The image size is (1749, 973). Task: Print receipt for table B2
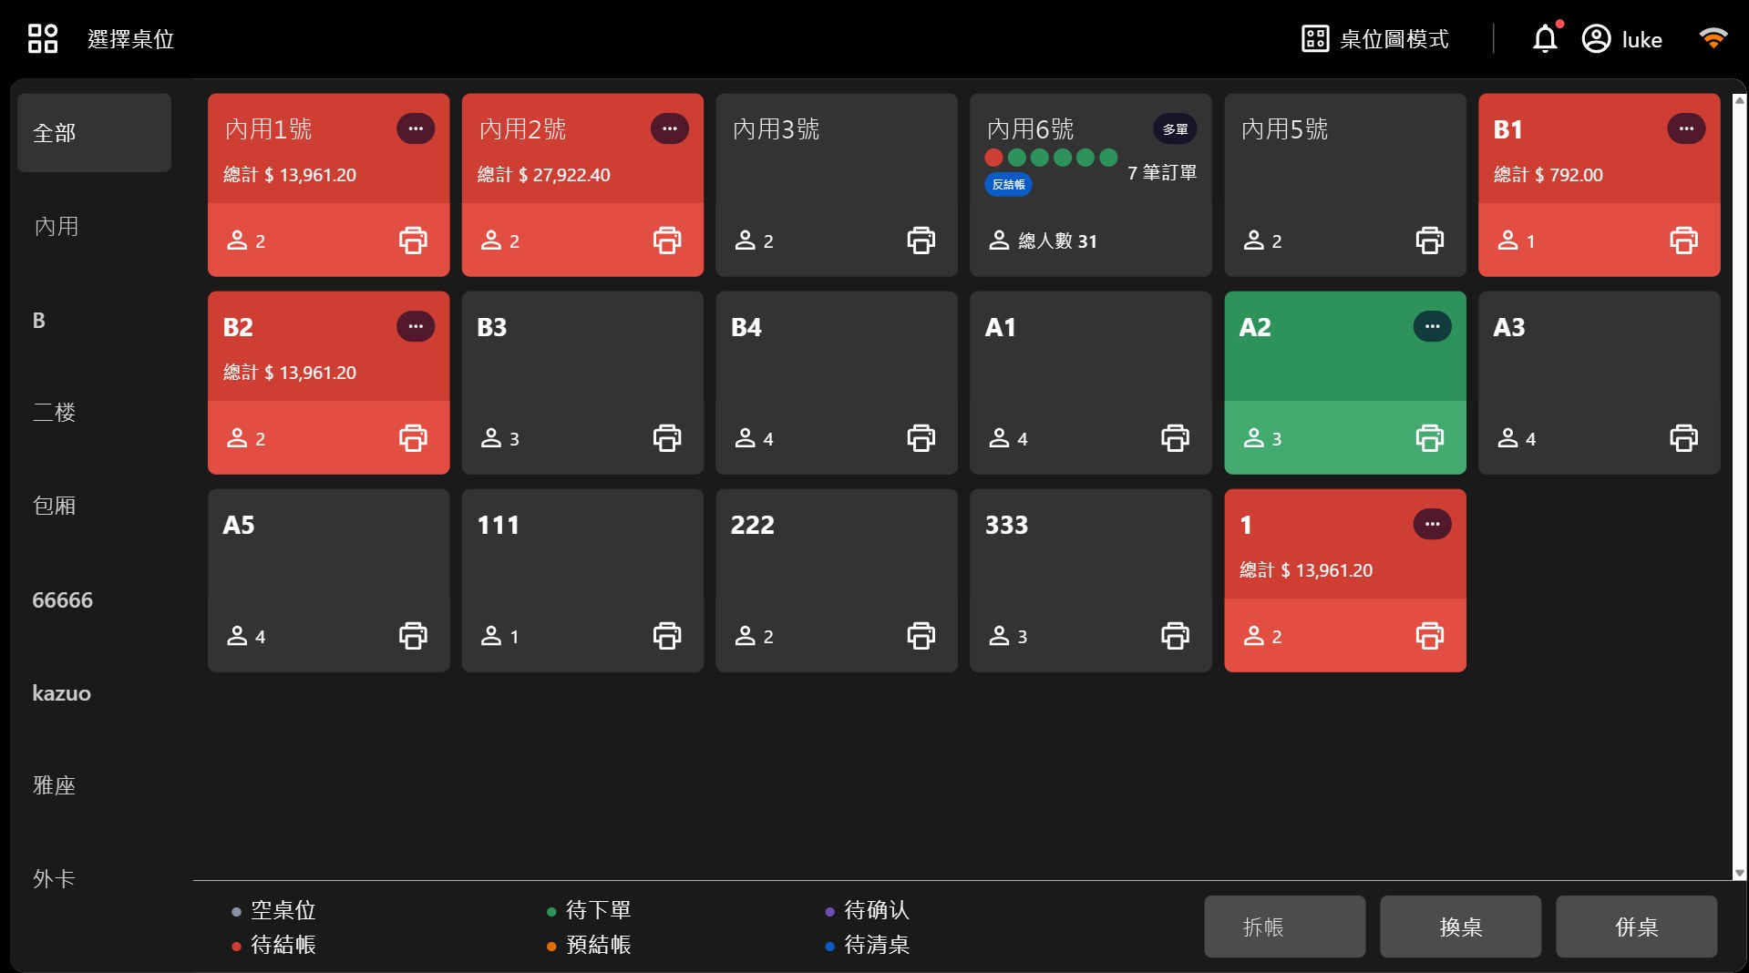[x=413, y=438]
